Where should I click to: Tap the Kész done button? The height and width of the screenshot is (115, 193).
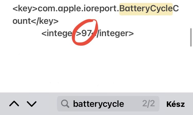tap(175, 104)
